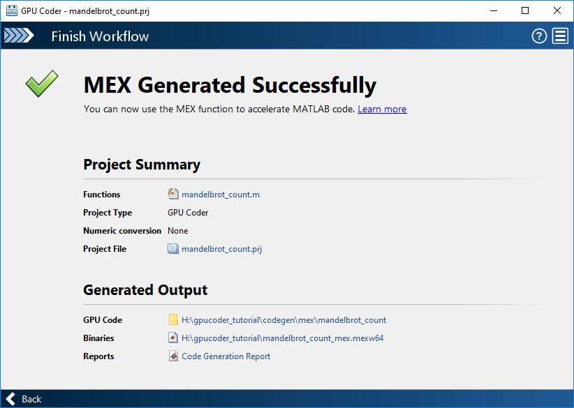This screenshot has width=574, height=408.
Task: Open the generated GPU Code folder path link
Action: click(x=285, y=319)
